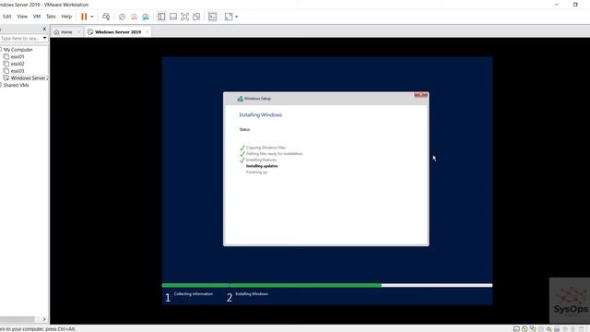Open the library search filter dropdown
The height and width of the screenshot is (332, 590).
45,38
